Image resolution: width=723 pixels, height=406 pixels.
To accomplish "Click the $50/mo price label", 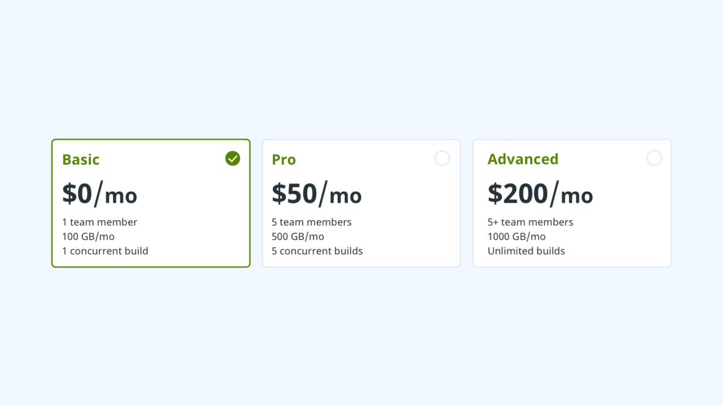I will 316,194.
